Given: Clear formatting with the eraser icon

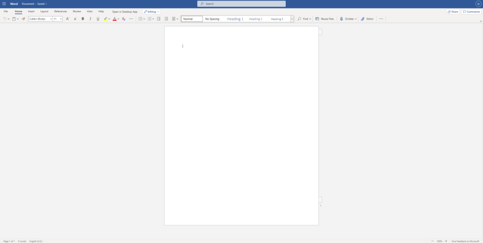Looking at the screenshot, I should (x=124, y=19).
